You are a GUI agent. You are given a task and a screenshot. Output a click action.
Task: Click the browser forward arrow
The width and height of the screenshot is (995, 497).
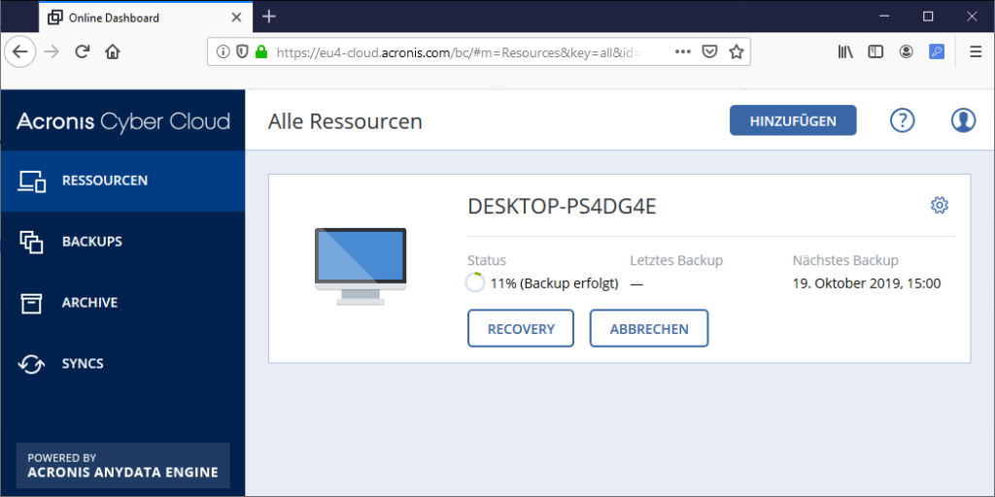[x=52, y=52]
